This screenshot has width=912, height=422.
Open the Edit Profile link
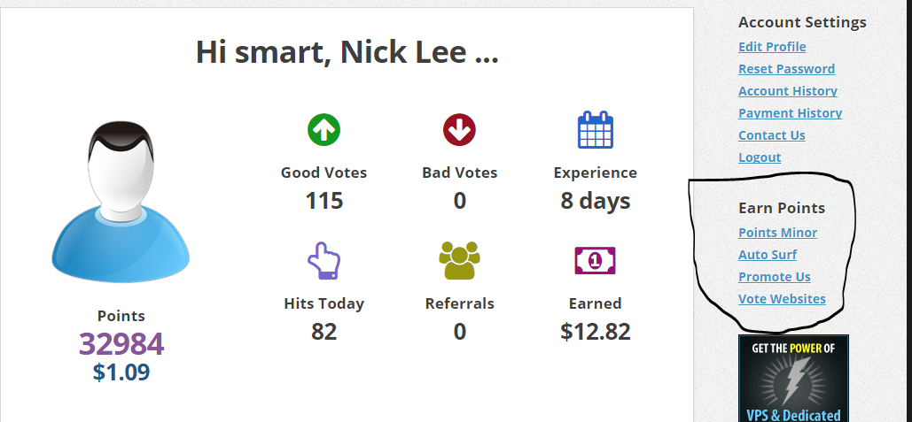[x=772, y=47]
